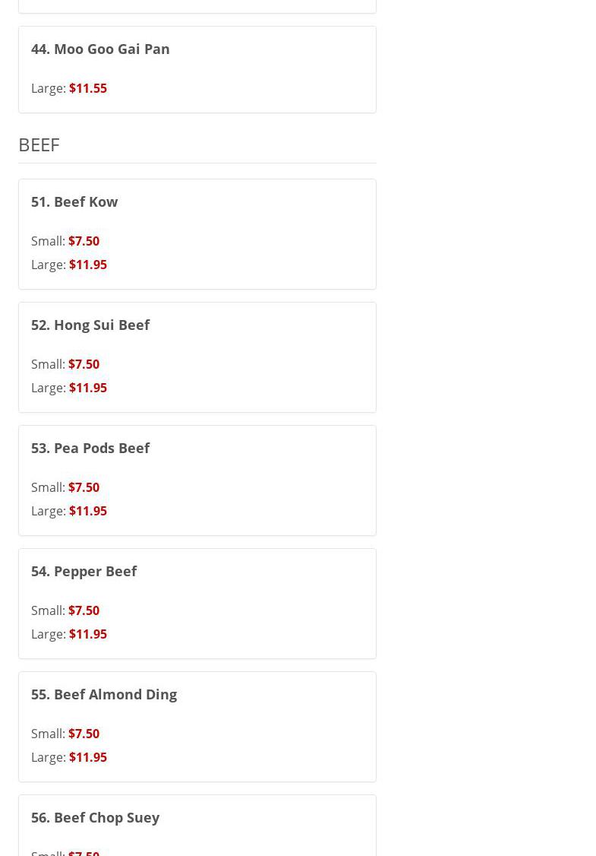Choose Beef Kow small $7.50 price
The height and width of the screenshot is (856, 596).
pos(84,241)
